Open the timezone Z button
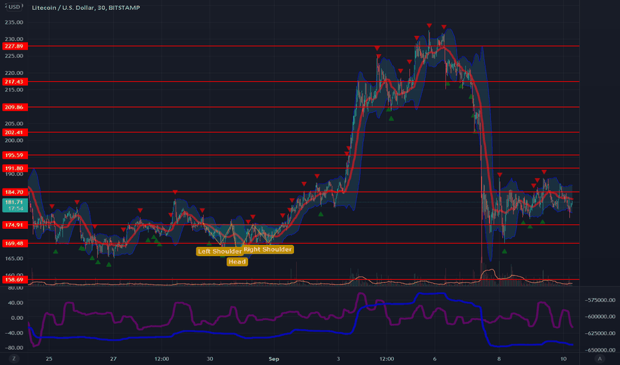This screenshot has height=365, width=620. click(14, 358)
